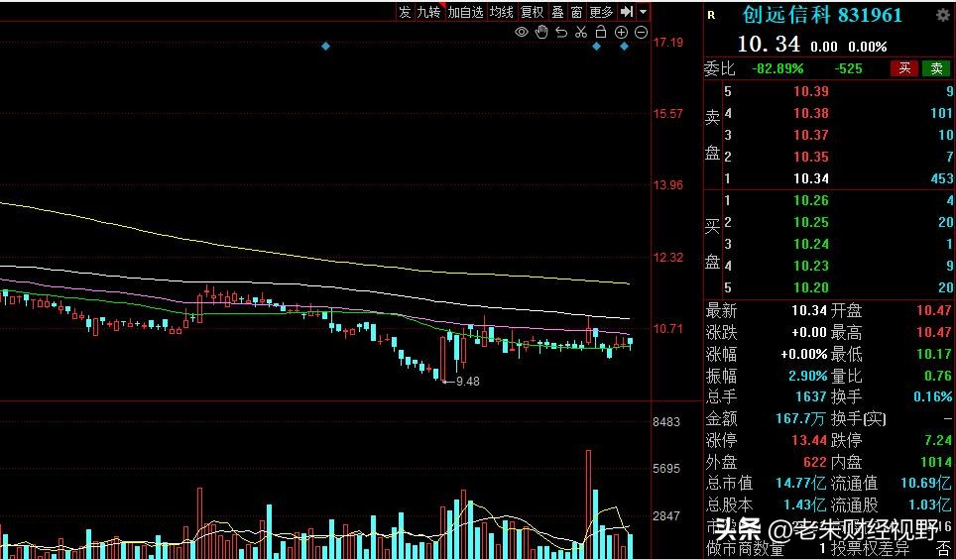This screenshot has width=956, height=559.
Task: Select the hand pan tool
Action: pyautogui.click(x=541, y=33)
